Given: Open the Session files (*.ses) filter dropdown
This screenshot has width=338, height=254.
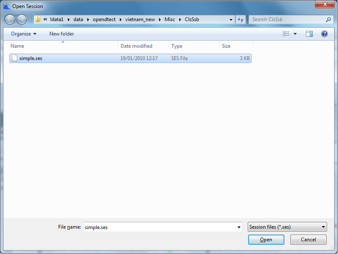Looking at the screenshot, I should (x=287, y=227).
